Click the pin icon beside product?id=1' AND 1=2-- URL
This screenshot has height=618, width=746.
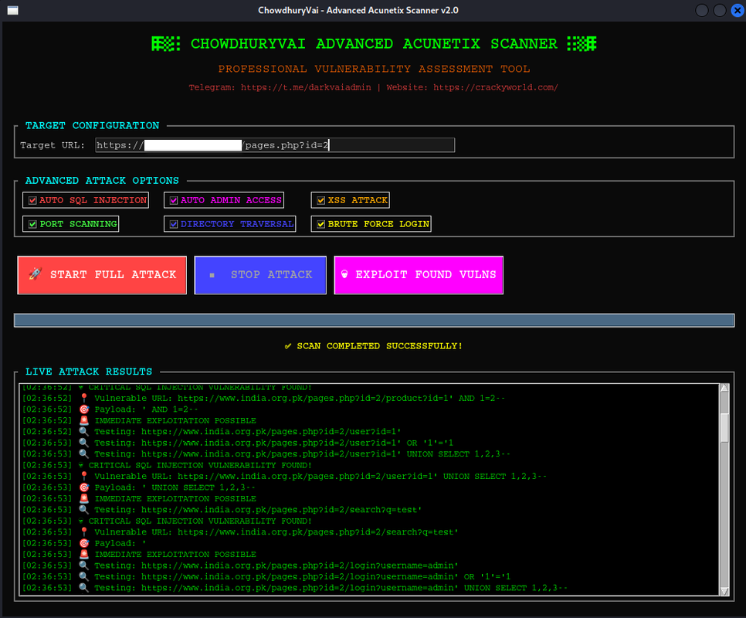tap(84, 398)
